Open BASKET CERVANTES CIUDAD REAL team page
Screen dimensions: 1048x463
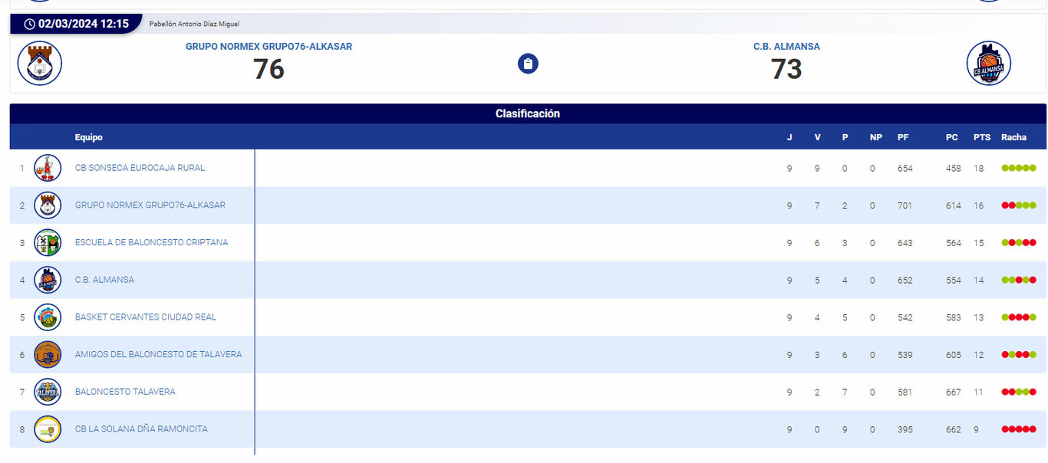click(x=146, y=317)
